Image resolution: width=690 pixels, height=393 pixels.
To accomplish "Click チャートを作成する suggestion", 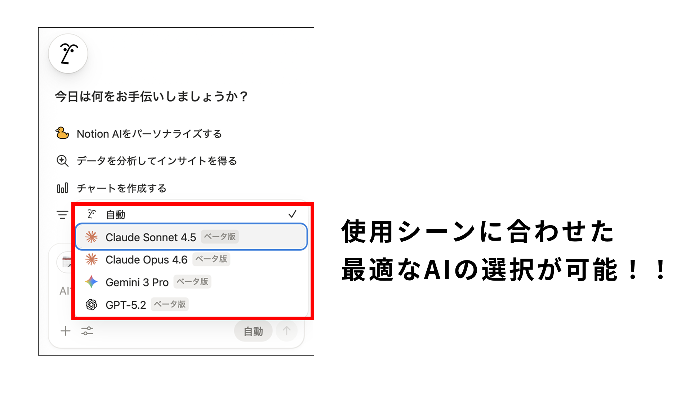I will tap(121, 188).
